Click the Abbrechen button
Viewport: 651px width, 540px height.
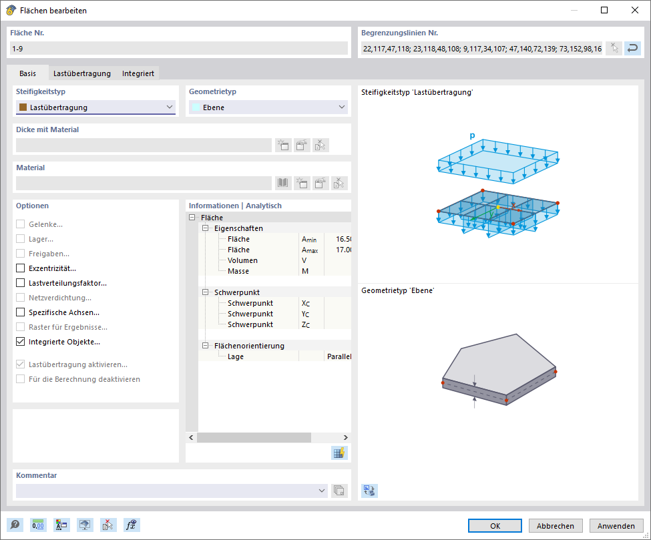click(x=556, y=526)
